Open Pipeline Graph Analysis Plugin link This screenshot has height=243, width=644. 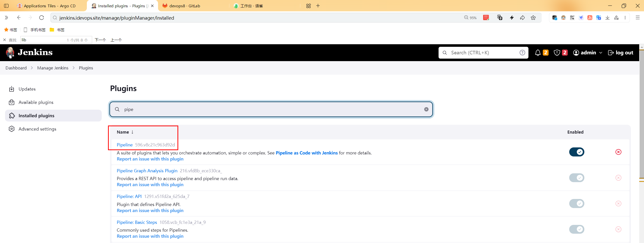pyautogui.click(x=147, y=171)
